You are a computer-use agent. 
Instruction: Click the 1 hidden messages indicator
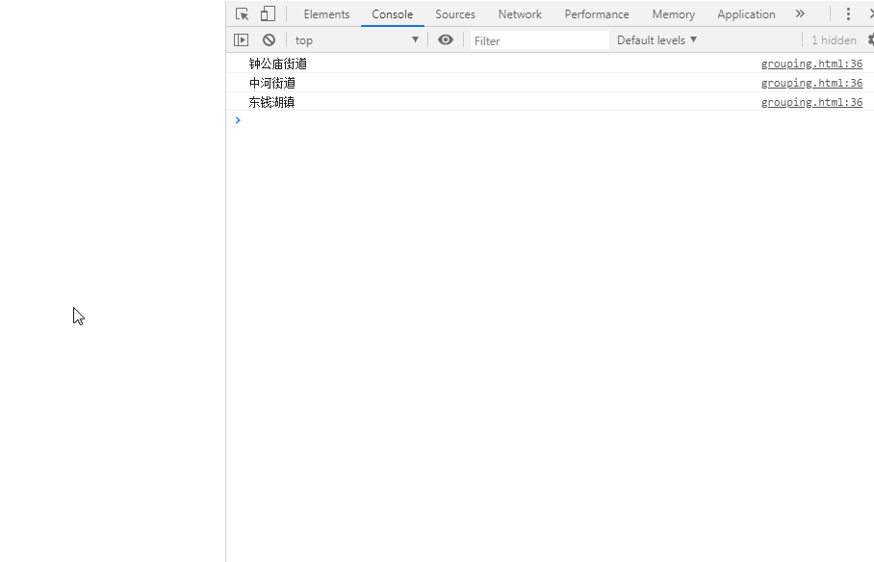834,40
